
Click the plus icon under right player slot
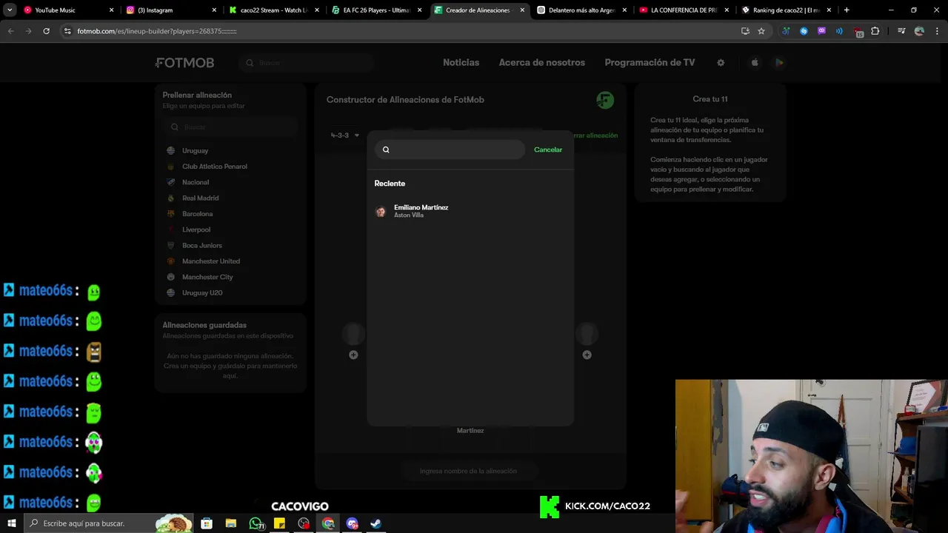[587, 355]
